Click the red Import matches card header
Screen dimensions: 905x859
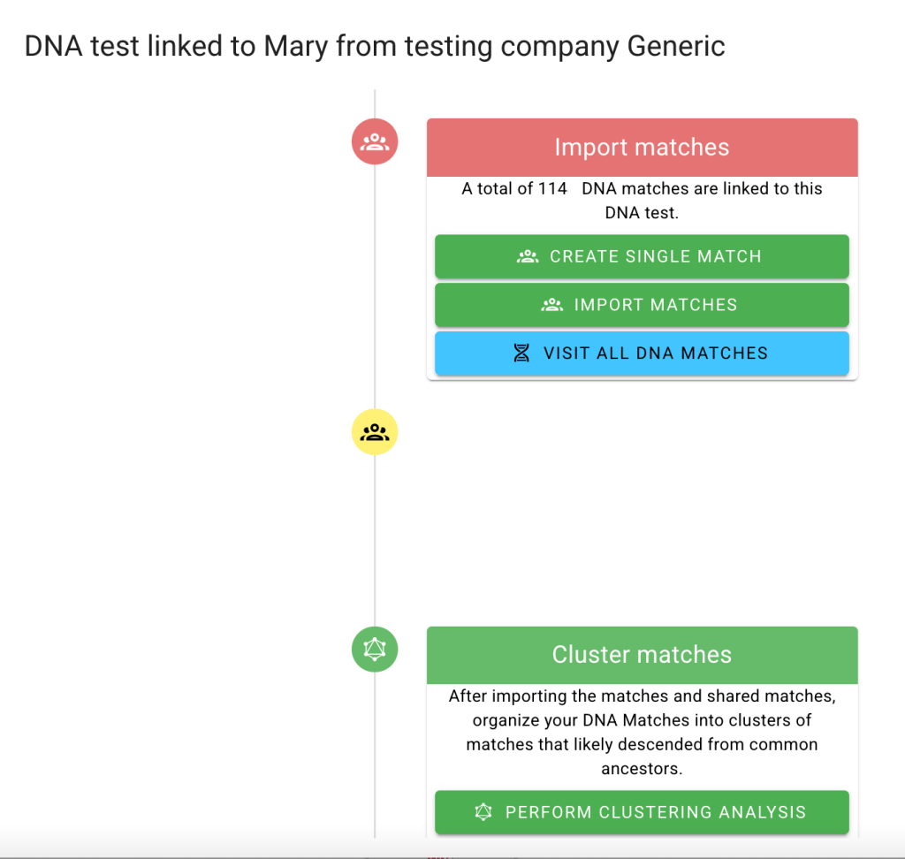[x=642, y=148]
